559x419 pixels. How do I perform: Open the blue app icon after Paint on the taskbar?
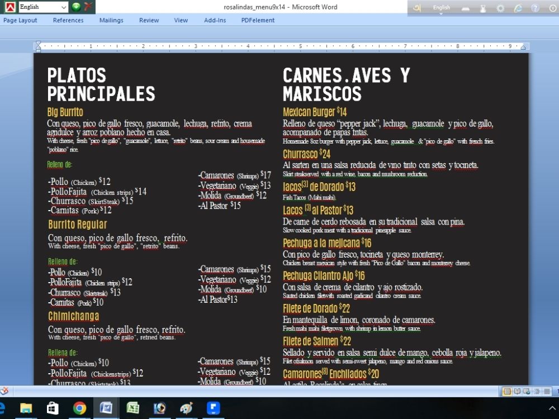point(213,408)
